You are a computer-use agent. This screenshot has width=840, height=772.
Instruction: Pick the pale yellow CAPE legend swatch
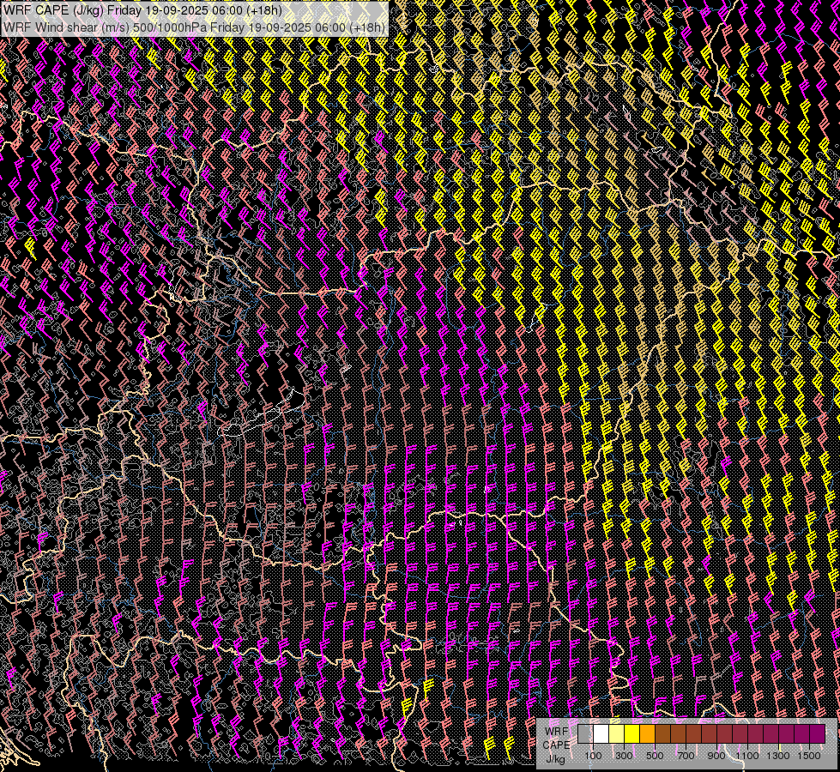pos(616,733)
